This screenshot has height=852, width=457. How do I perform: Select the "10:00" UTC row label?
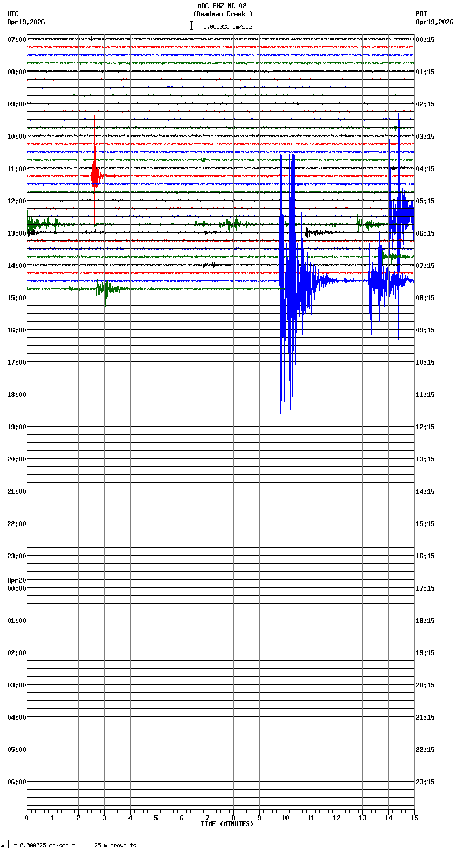(x=17, y=137)
